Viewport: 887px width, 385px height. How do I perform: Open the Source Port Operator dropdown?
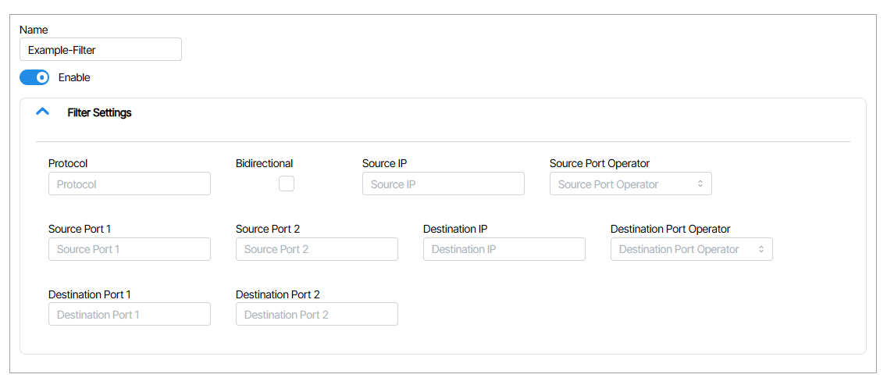coord(629,184)
